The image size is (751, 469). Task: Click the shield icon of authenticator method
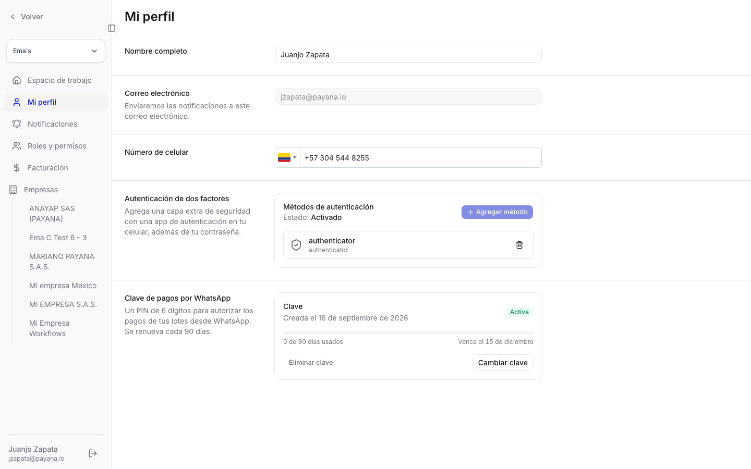[296, 245]
